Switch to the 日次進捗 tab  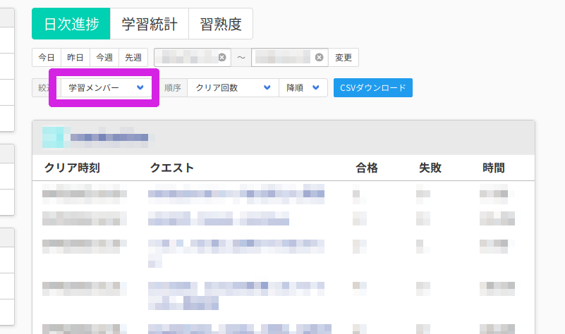point(71,24)
